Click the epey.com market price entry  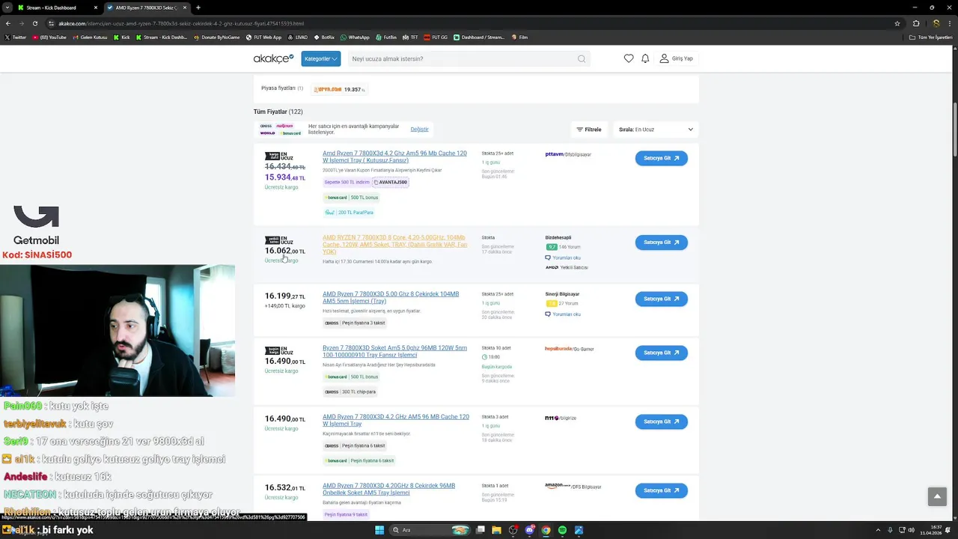[x=339, y=89]
